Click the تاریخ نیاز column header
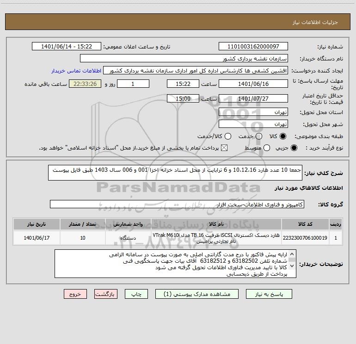356x344 pixels. [x=37, y=224]
